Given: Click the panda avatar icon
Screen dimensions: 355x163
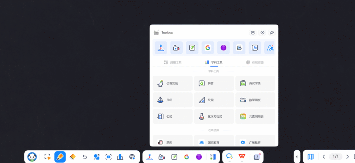Looking at the screenshot, I should click(32, 157).
